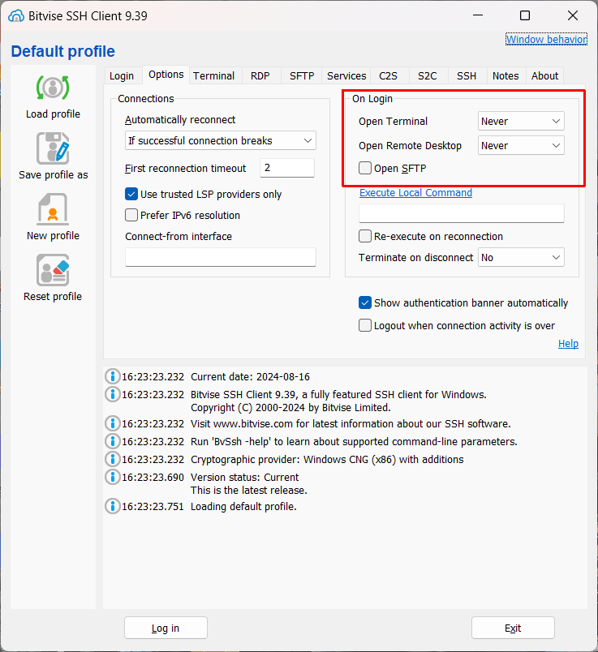598x652 pixels.
Task: Enable Logout when connection activity is over
Action: 365,325
